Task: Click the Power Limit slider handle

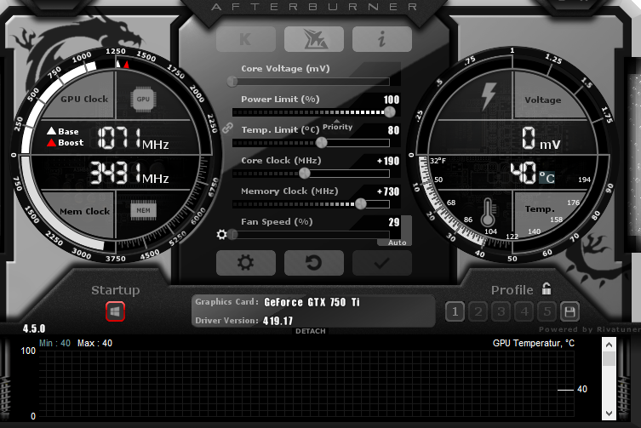Action: click(x=390, y=111)
